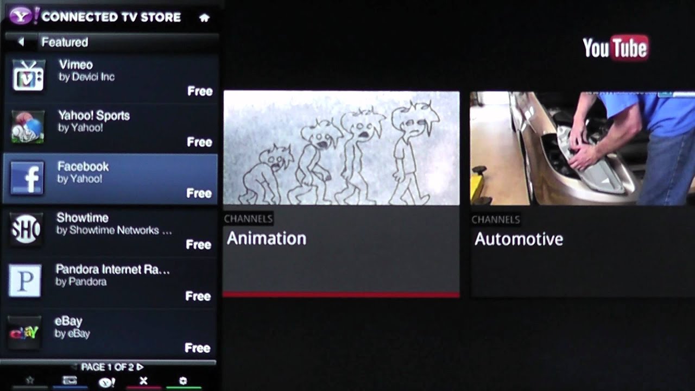The width and height of the screenshot is (695, 391).
Task: Go to the previous page with left arrow
Action: pyautogui.click(x=74, y=367)
